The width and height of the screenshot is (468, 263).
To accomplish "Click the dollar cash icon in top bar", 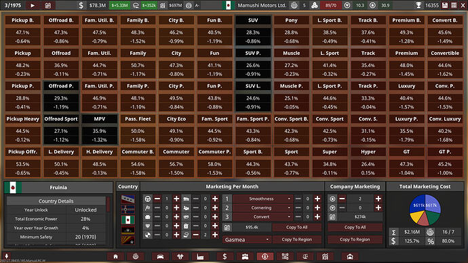I will click(x=81, y=5).
